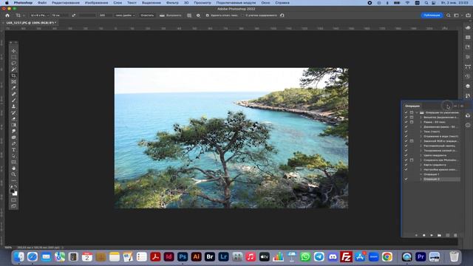
Task: Expand the 'Расплавленный свинец' action
Action: (x=421, y=146)
